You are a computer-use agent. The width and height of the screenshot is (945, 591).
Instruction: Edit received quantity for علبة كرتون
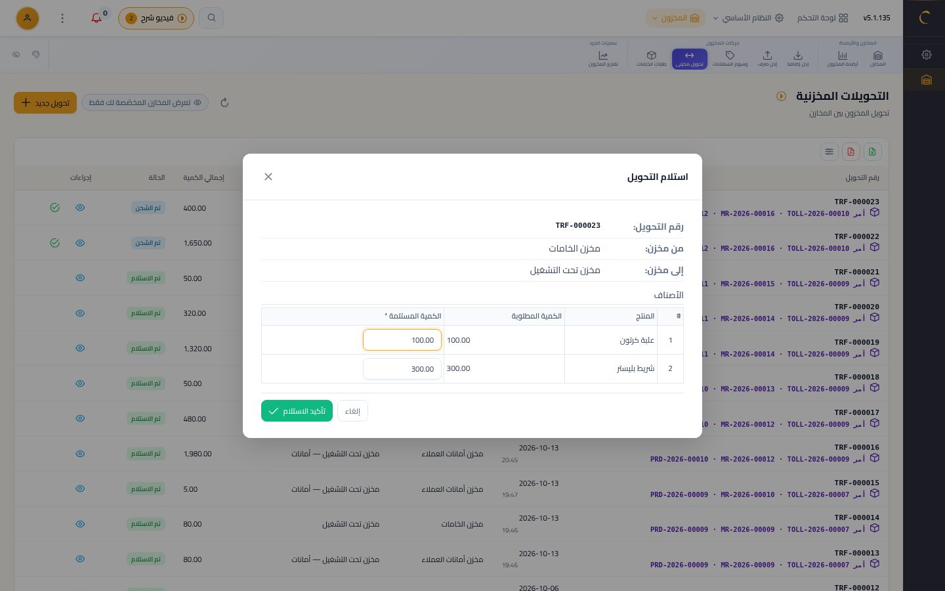(x=402, y=340)
